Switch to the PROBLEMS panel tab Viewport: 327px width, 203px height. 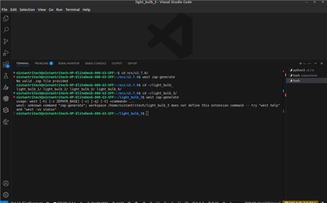[41, 63]
